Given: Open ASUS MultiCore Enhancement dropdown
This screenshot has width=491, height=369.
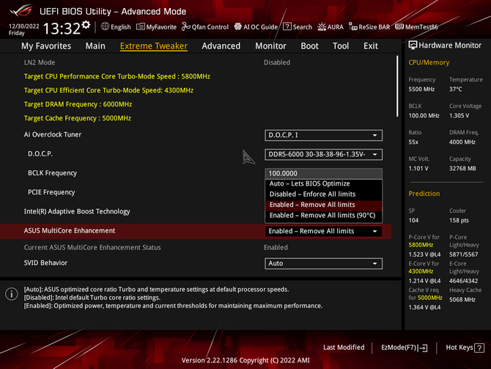Looking at the screenshot, I should click(x=323, y=231).
